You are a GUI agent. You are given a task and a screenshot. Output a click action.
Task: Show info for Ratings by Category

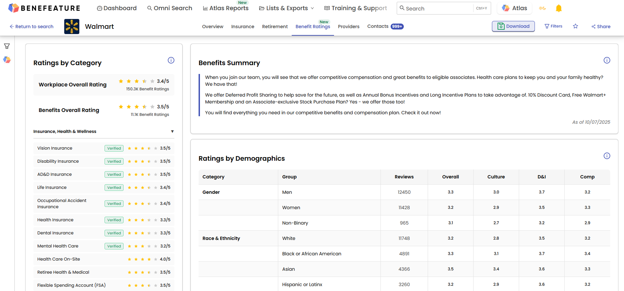[171, 60]
